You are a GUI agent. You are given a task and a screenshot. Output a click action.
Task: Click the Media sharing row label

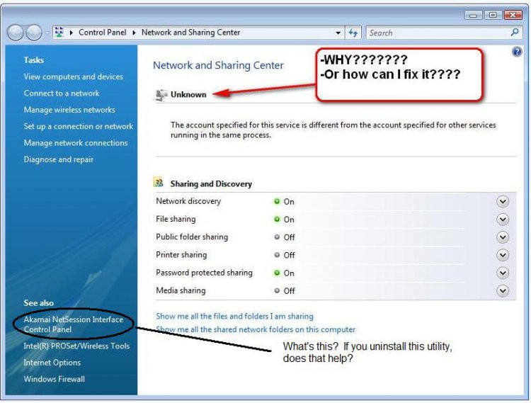point(181,290)
